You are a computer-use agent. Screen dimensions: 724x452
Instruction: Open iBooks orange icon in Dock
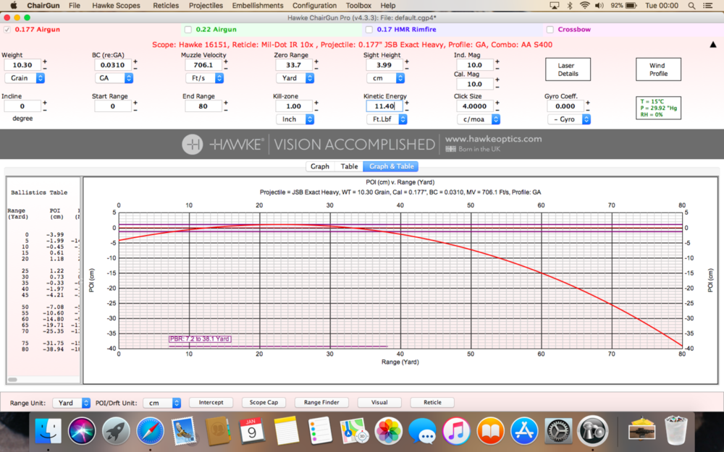pos(490,431)
